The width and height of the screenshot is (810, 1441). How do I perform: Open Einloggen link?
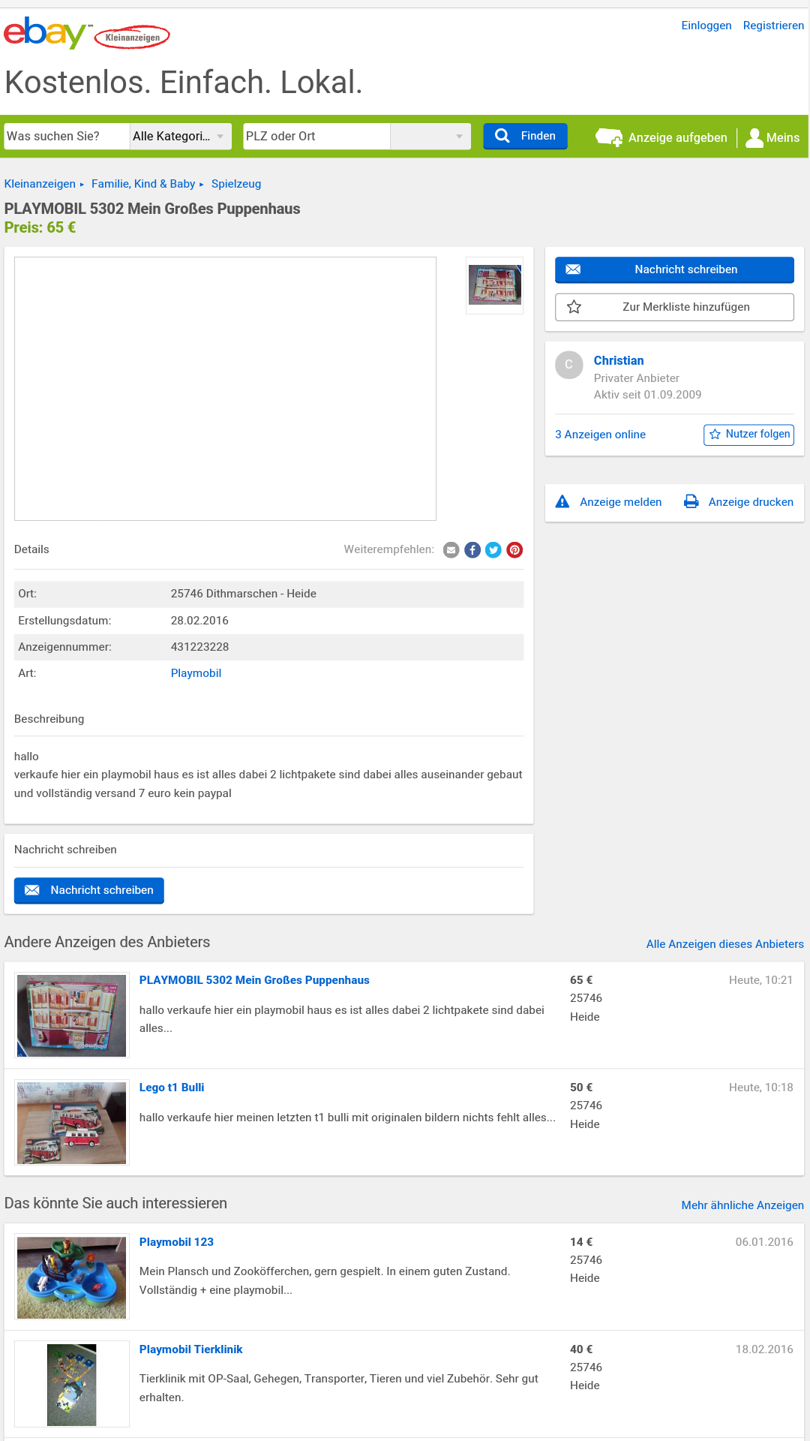(x=706, y=26)
